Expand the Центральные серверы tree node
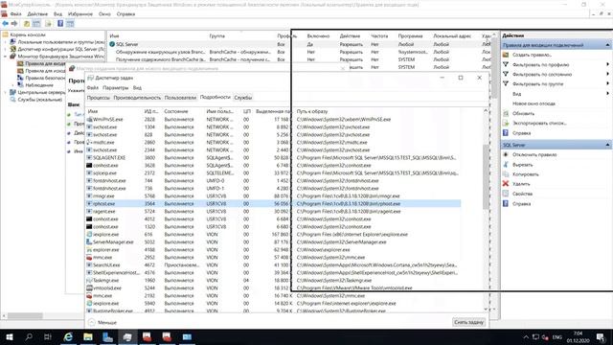 [6, 92]
